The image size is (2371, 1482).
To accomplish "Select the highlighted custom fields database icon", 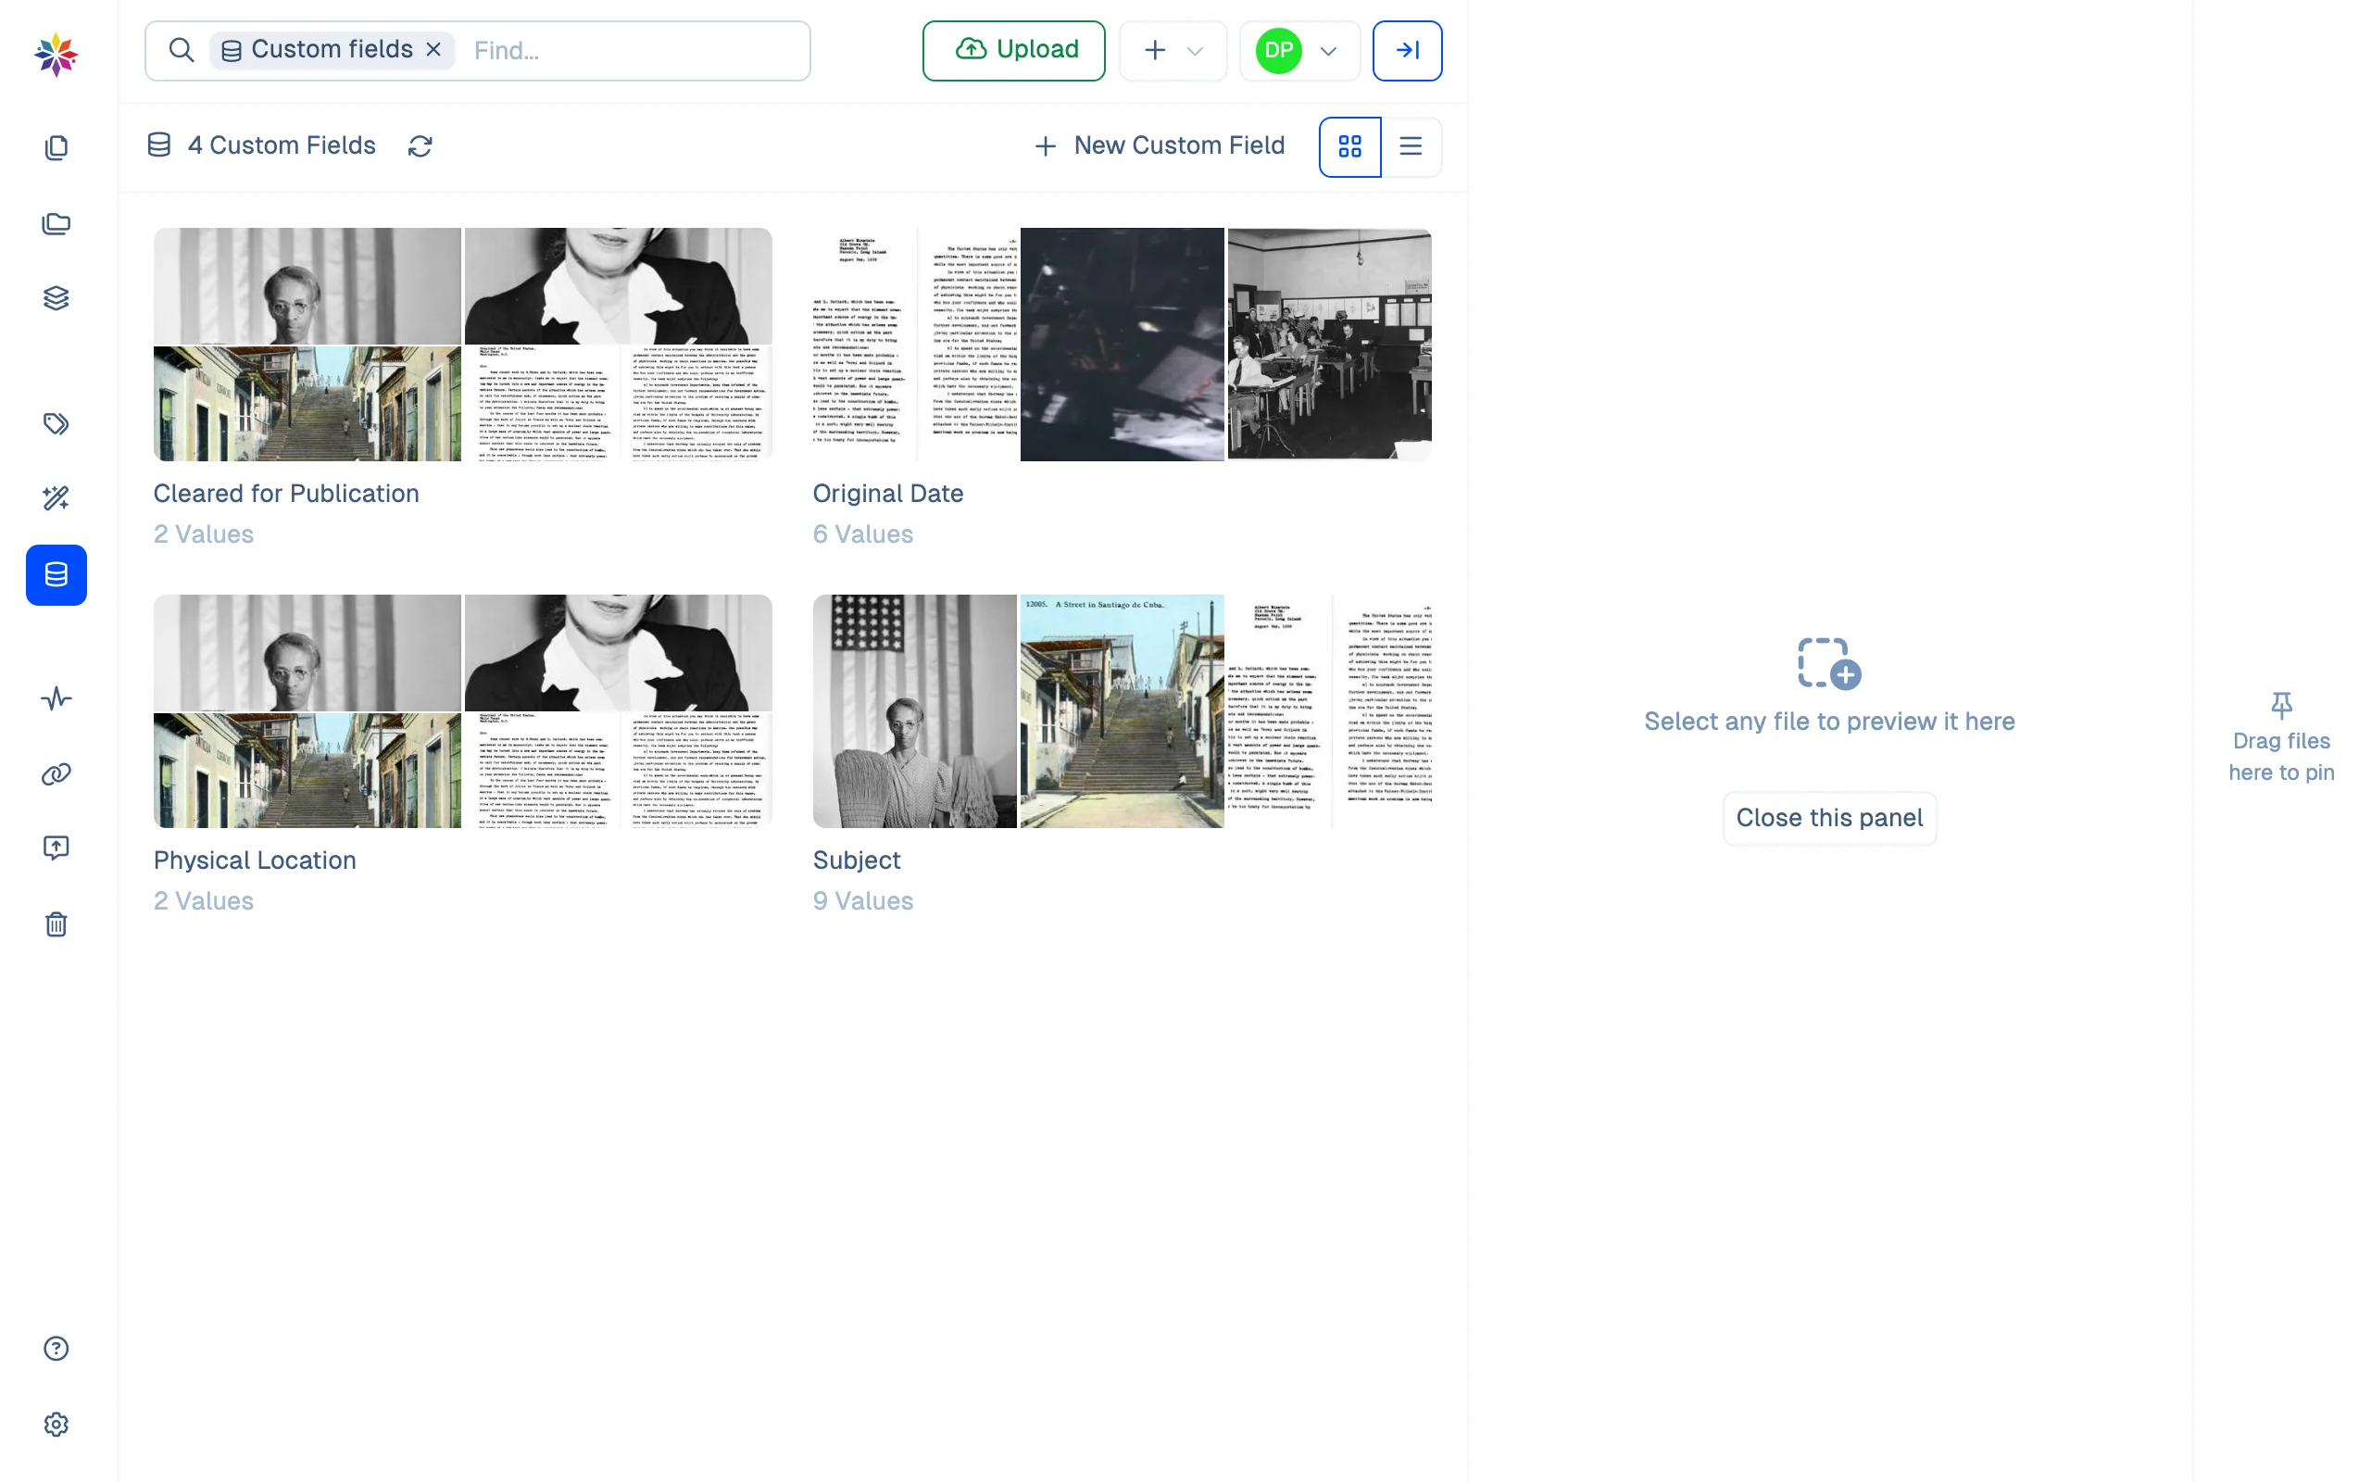I will coord(56,575).
